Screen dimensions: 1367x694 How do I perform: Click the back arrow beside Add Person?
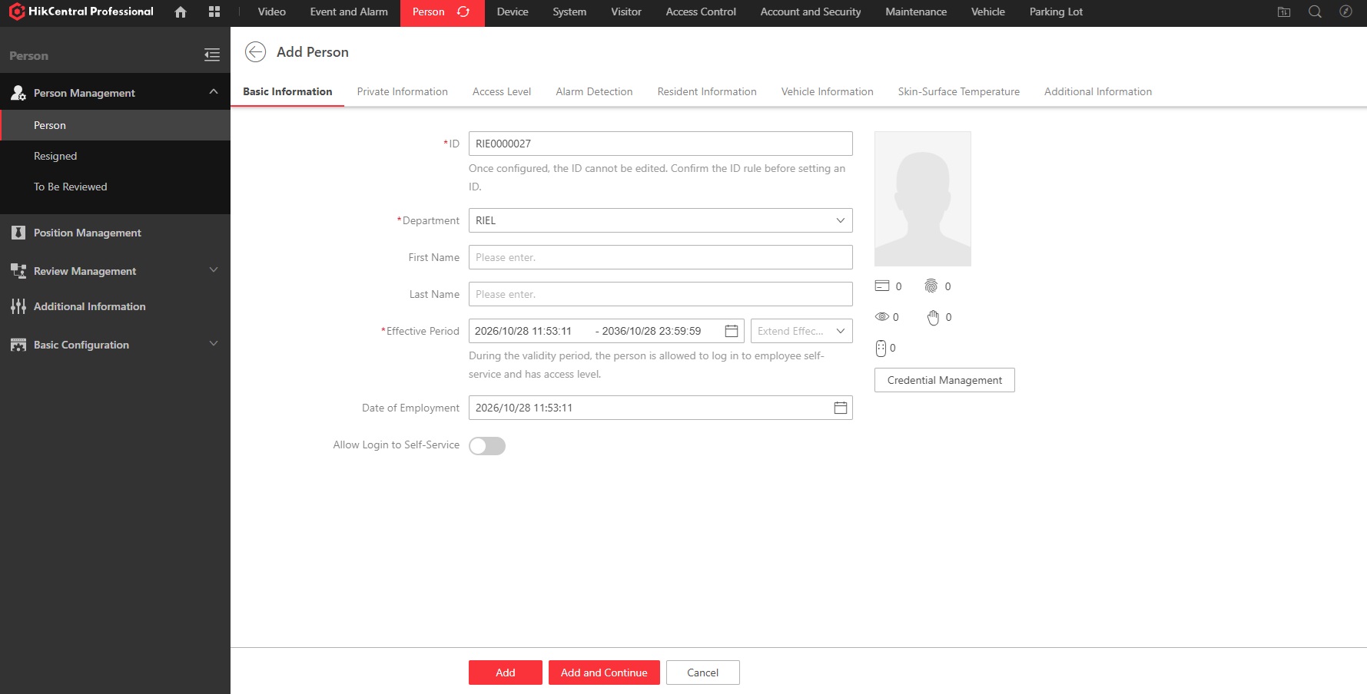255,51
